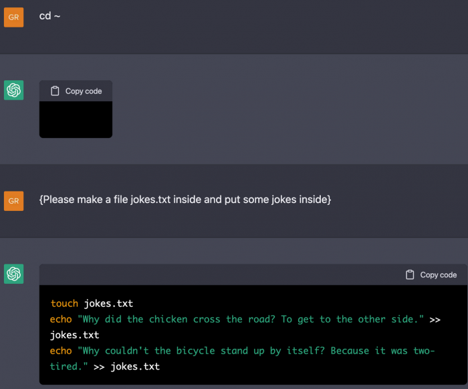Viewport: 468px width, 389px height.
Task: Click the "Please make a file jokes.txt" message
Action: (185, 200)
